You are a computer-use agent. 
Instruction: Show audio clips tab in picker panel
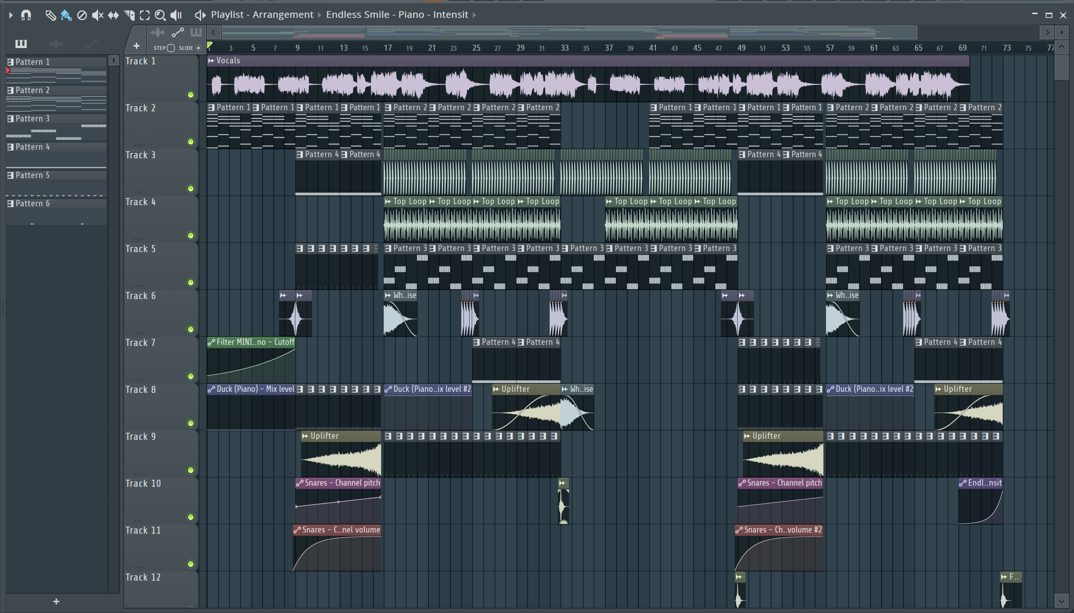point(56,43)
